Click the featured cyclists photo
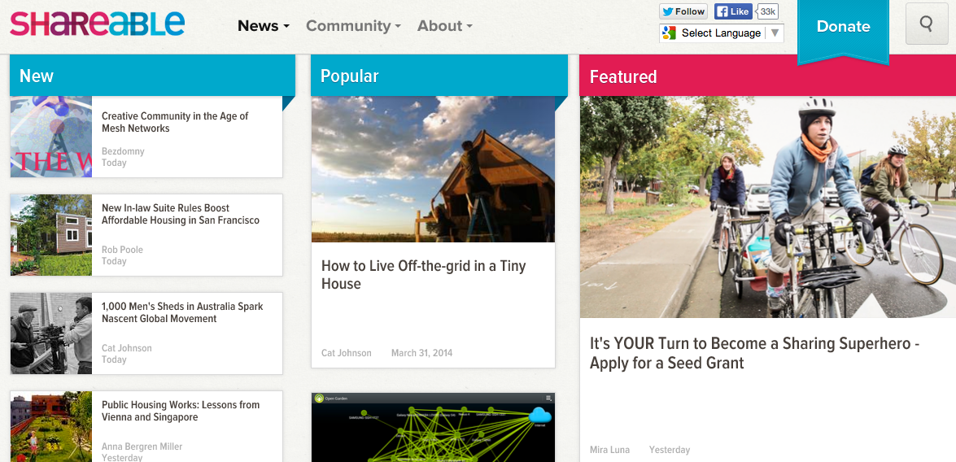 767,207
